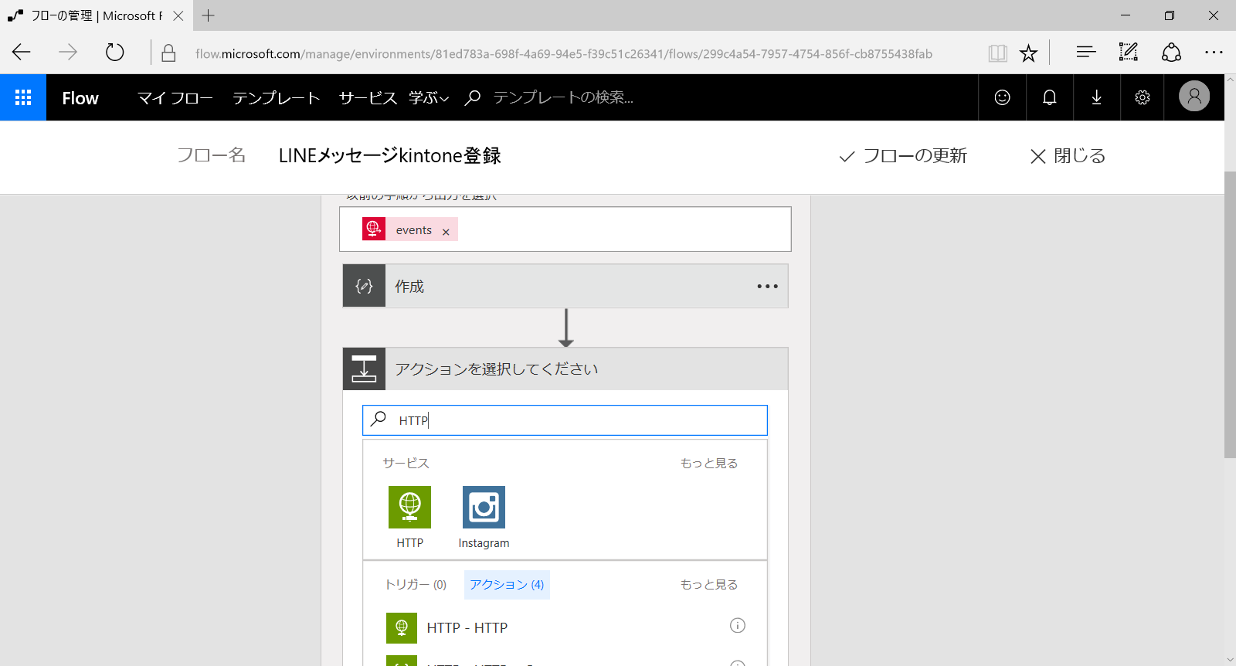The image size is (1236, 666).
Task: Click the Edge share icon
Action: [1171, 53]
